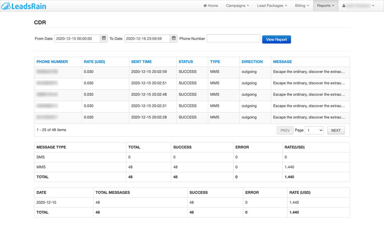Open the Reports menu
This screenshot has width=384, height=240.
pyautogui.click(x=325, y=6)
